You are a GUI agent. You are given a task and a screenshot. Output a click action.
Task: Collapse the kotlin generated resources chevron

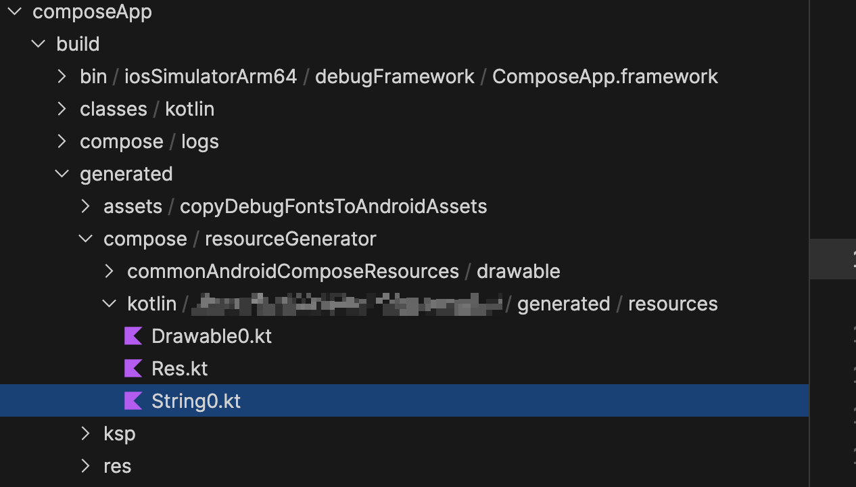(x=109, y=304)
